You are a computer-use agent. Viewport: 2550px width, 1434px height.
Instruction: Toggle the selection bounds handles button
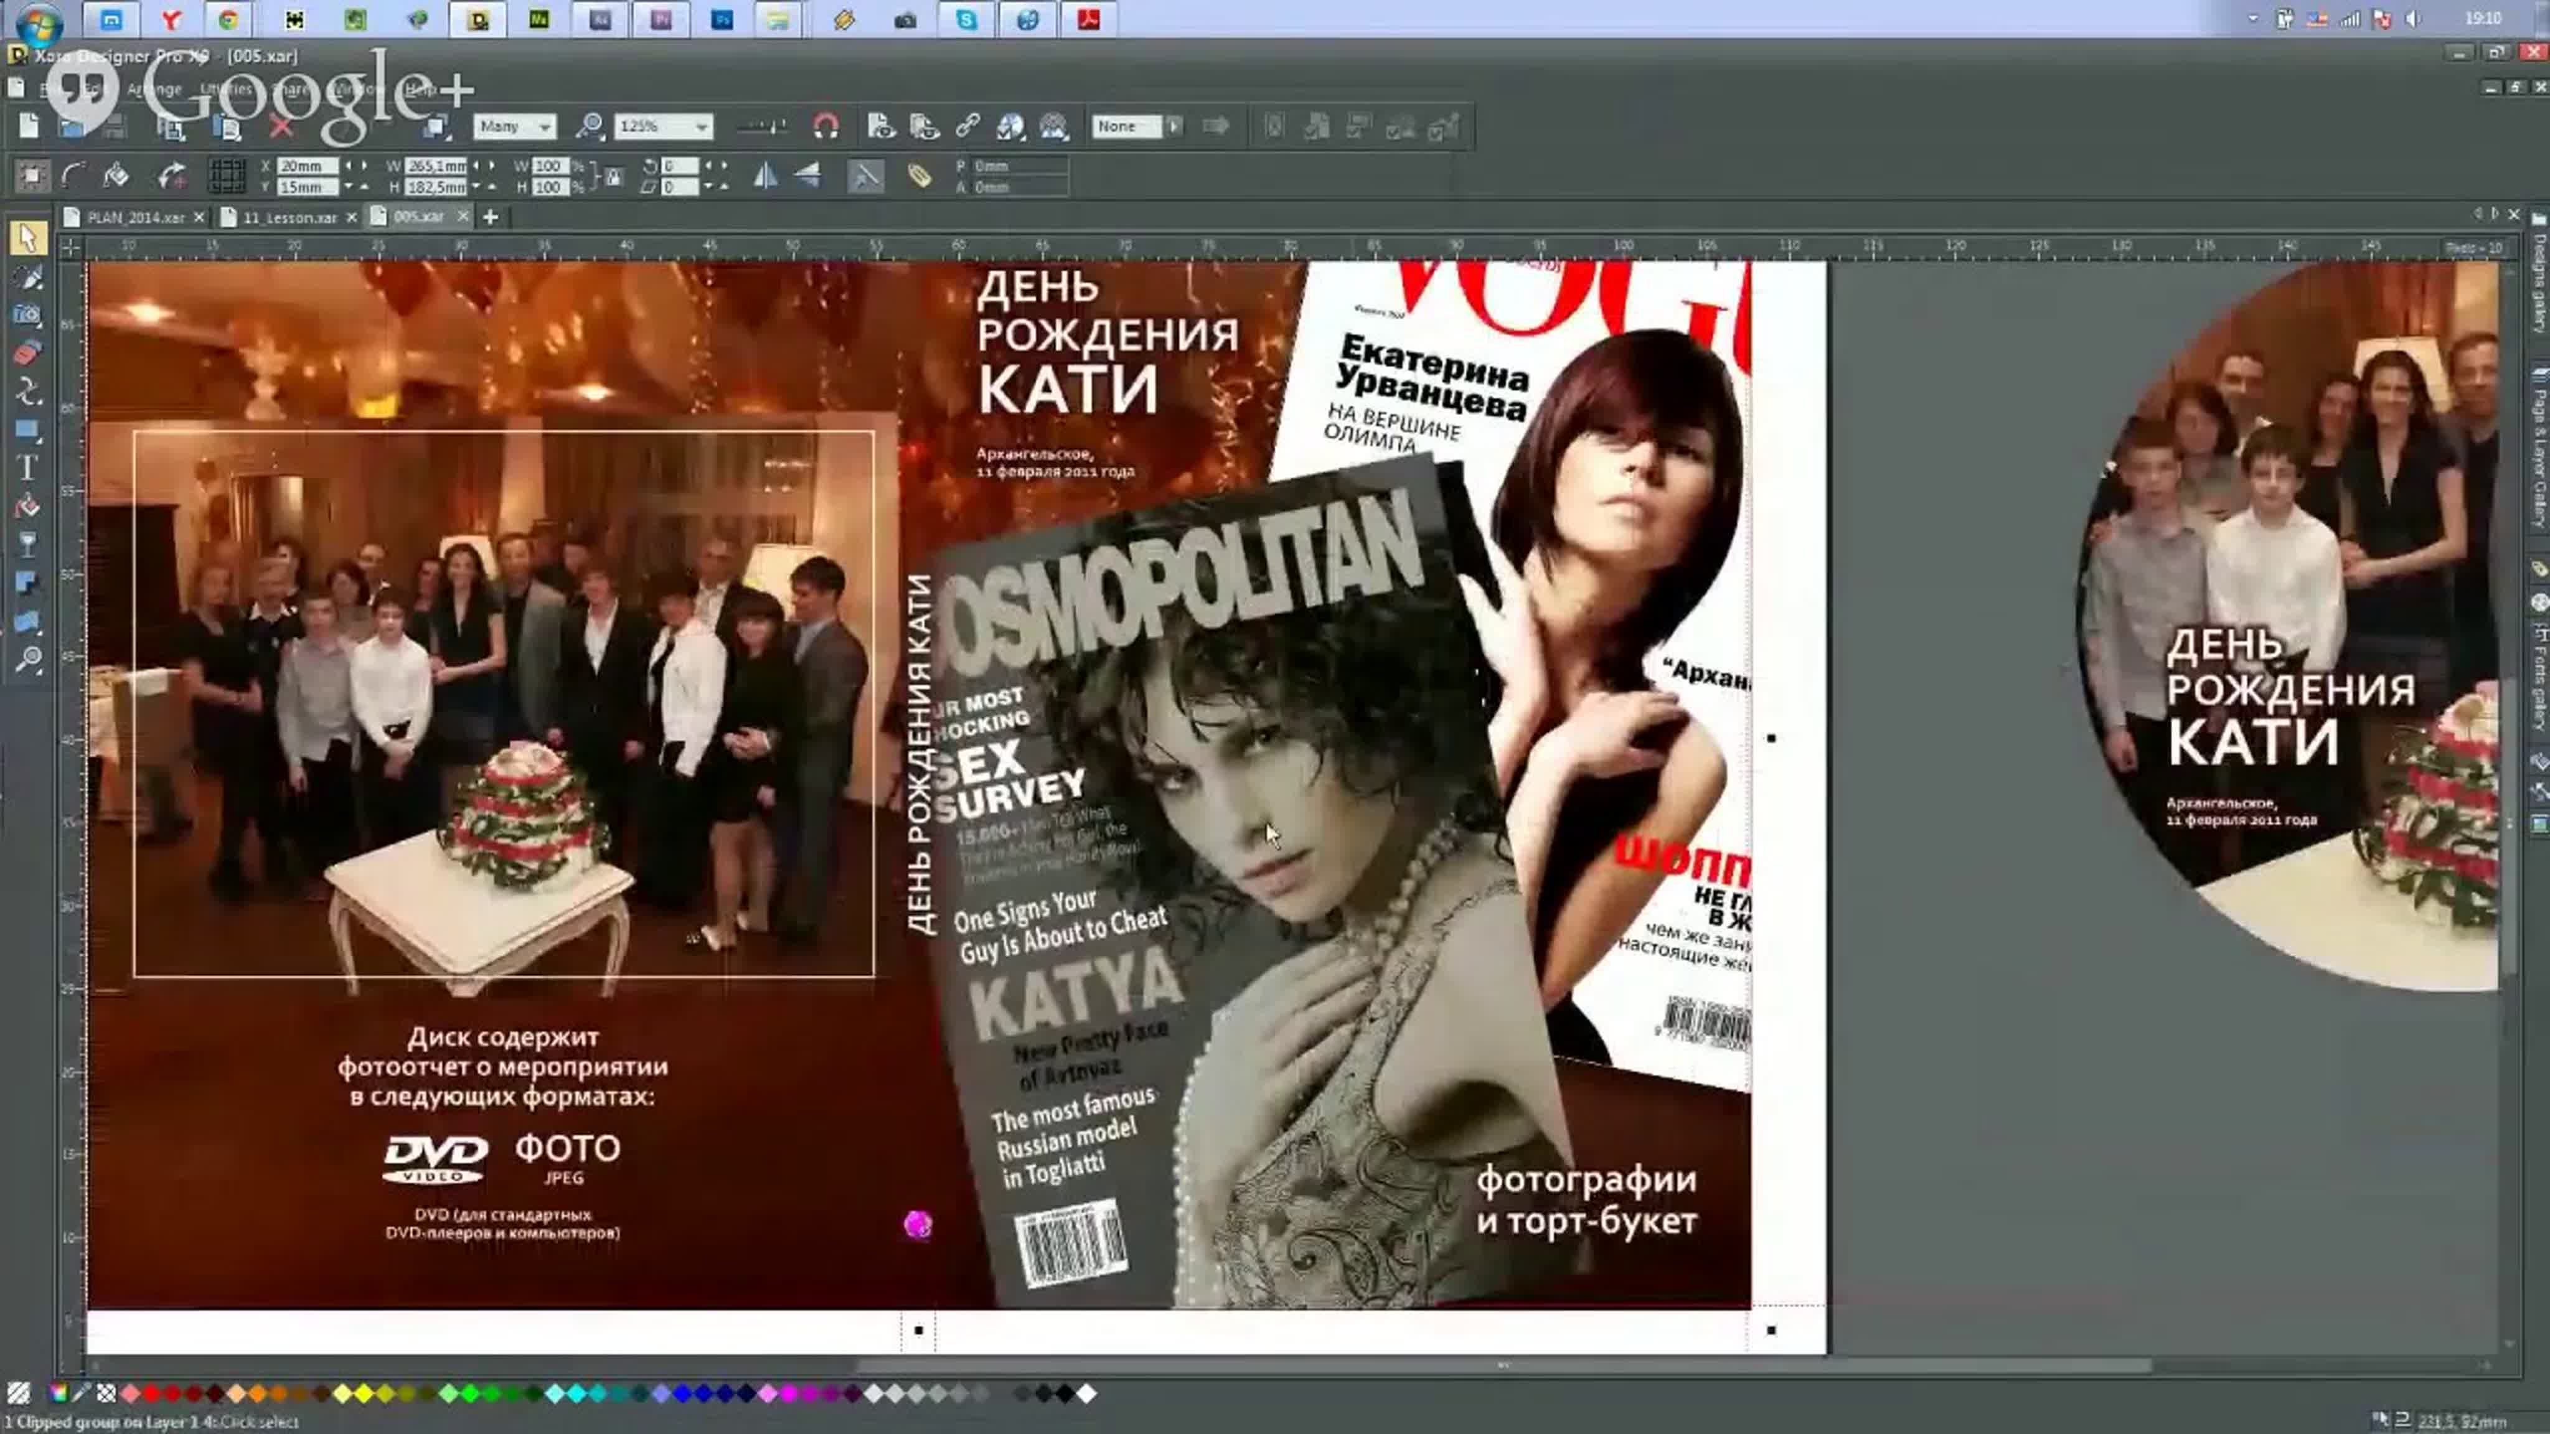click(32, 176)
